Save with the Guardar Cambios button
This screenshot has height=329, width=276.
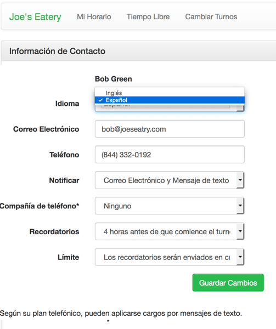(228, 282)
